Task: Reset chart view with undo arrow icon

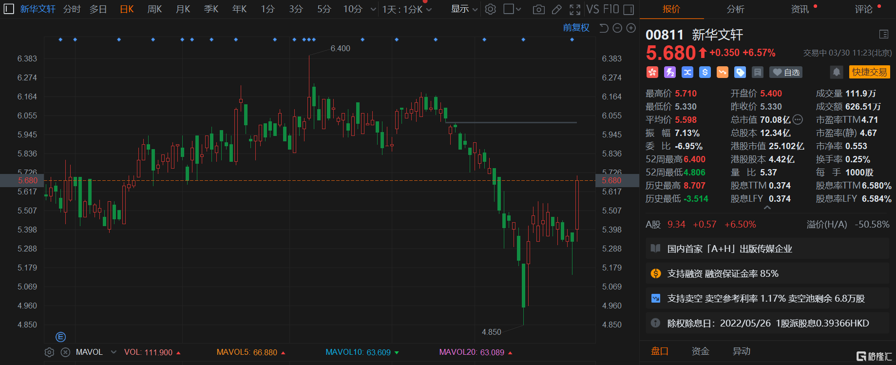Action: pos(604,28)
